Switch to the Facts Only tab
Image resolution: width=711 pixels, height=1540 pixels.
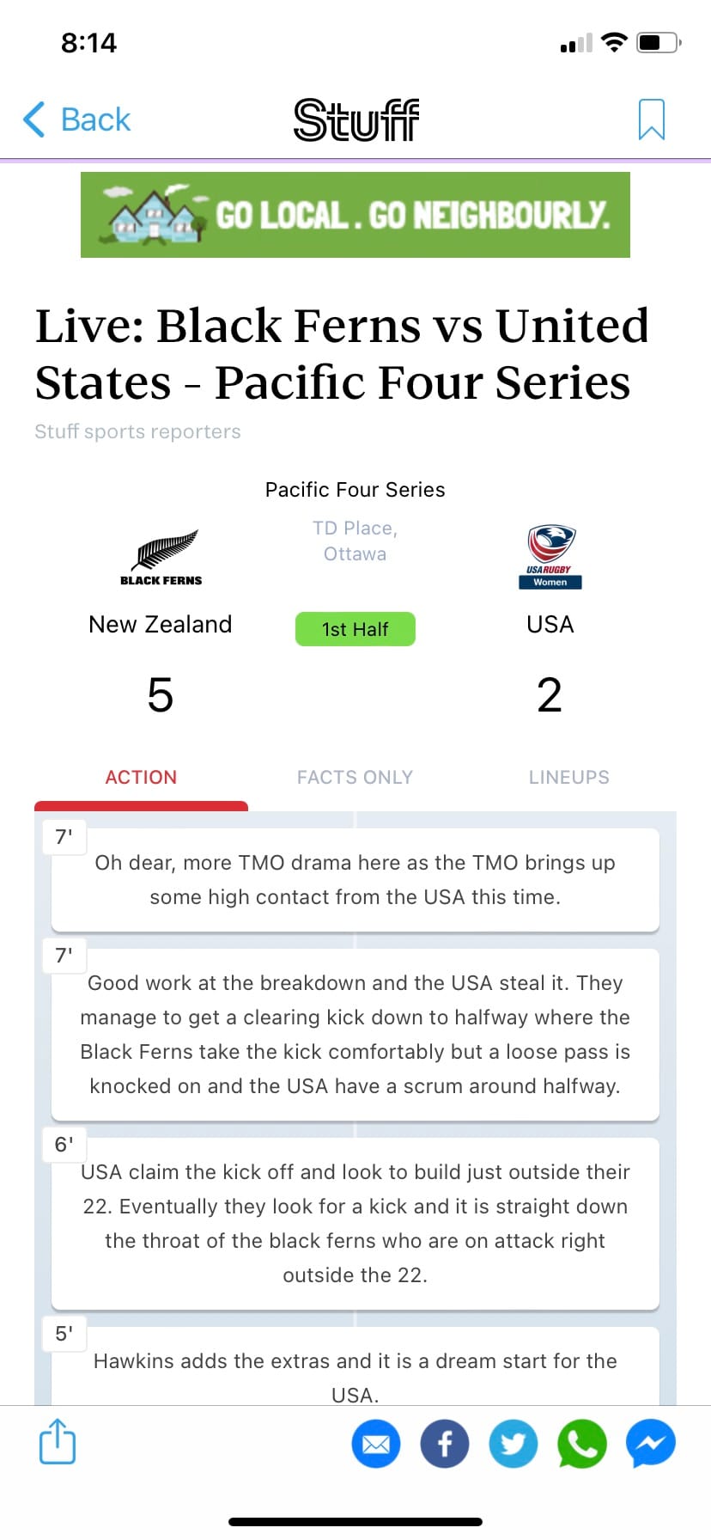point(355,777)
